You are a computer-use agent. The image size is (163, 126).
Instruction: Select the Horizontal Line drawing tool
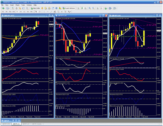tap(48, 12)
